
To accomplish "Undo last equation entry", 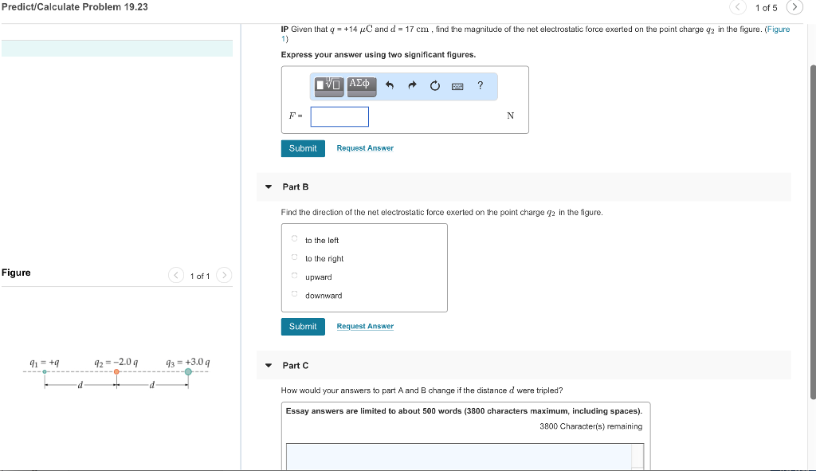I will (x=389, y=86).
